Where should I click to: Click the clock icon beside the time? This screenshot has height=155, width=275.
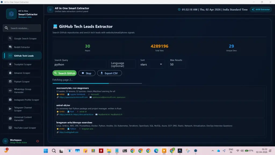coord(179,9)
